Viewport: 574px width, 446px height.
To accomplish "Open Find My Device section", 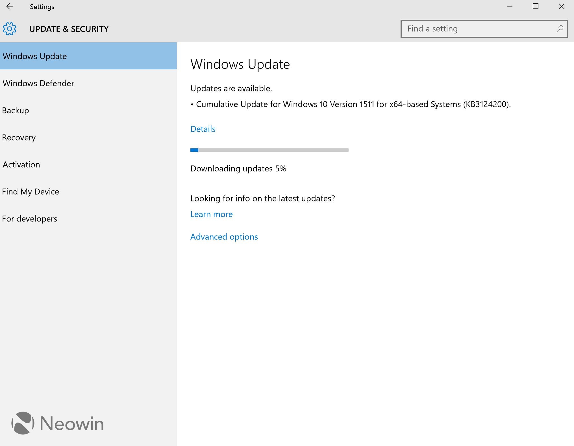I will (x=88, y=192).
